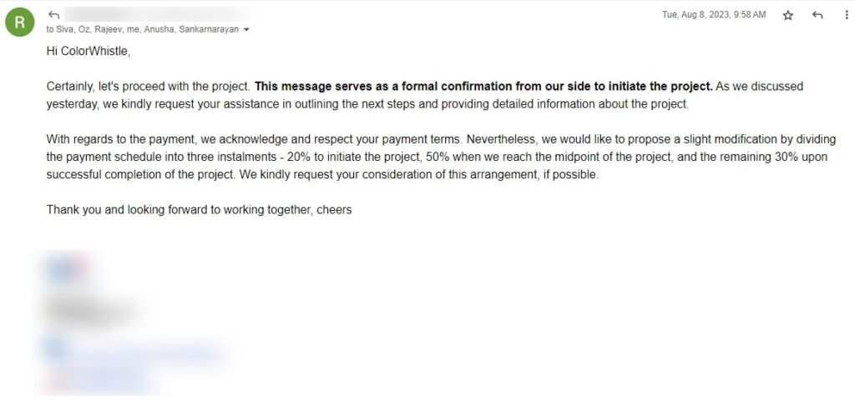Click the 'Thank you and looking forward' line
Viewport: 855px width, 401px height.
199,209
